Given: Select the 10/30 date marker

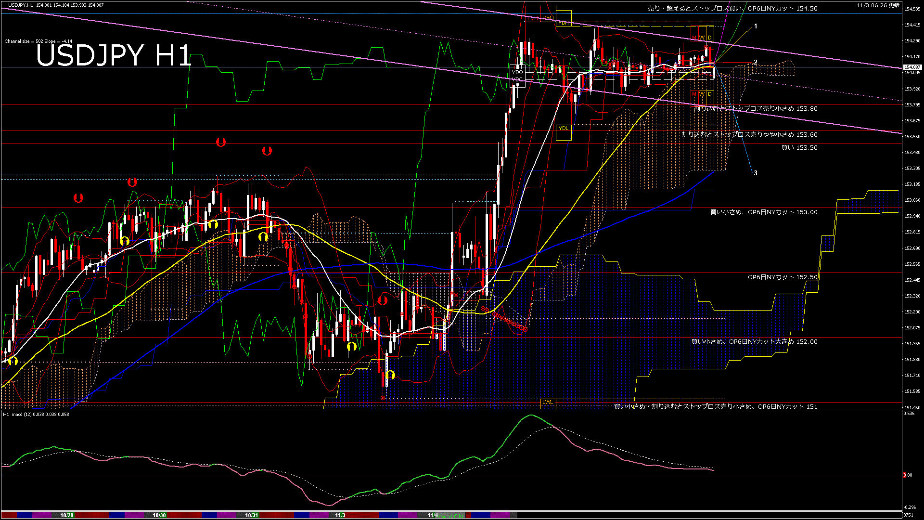Looking at the screenshot, I should (x=159, y=515).
